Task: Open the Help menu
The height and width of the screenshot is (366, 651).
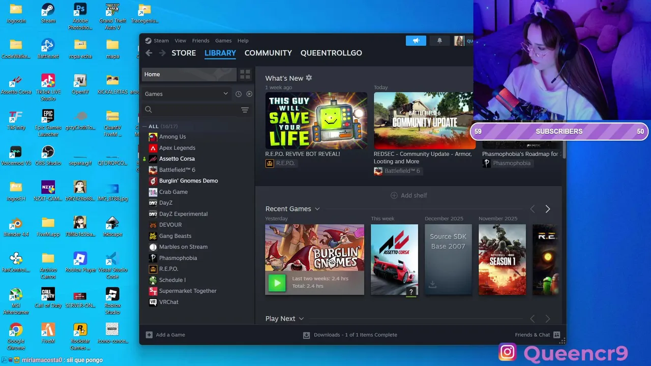Action: click(x=243, y=41)
